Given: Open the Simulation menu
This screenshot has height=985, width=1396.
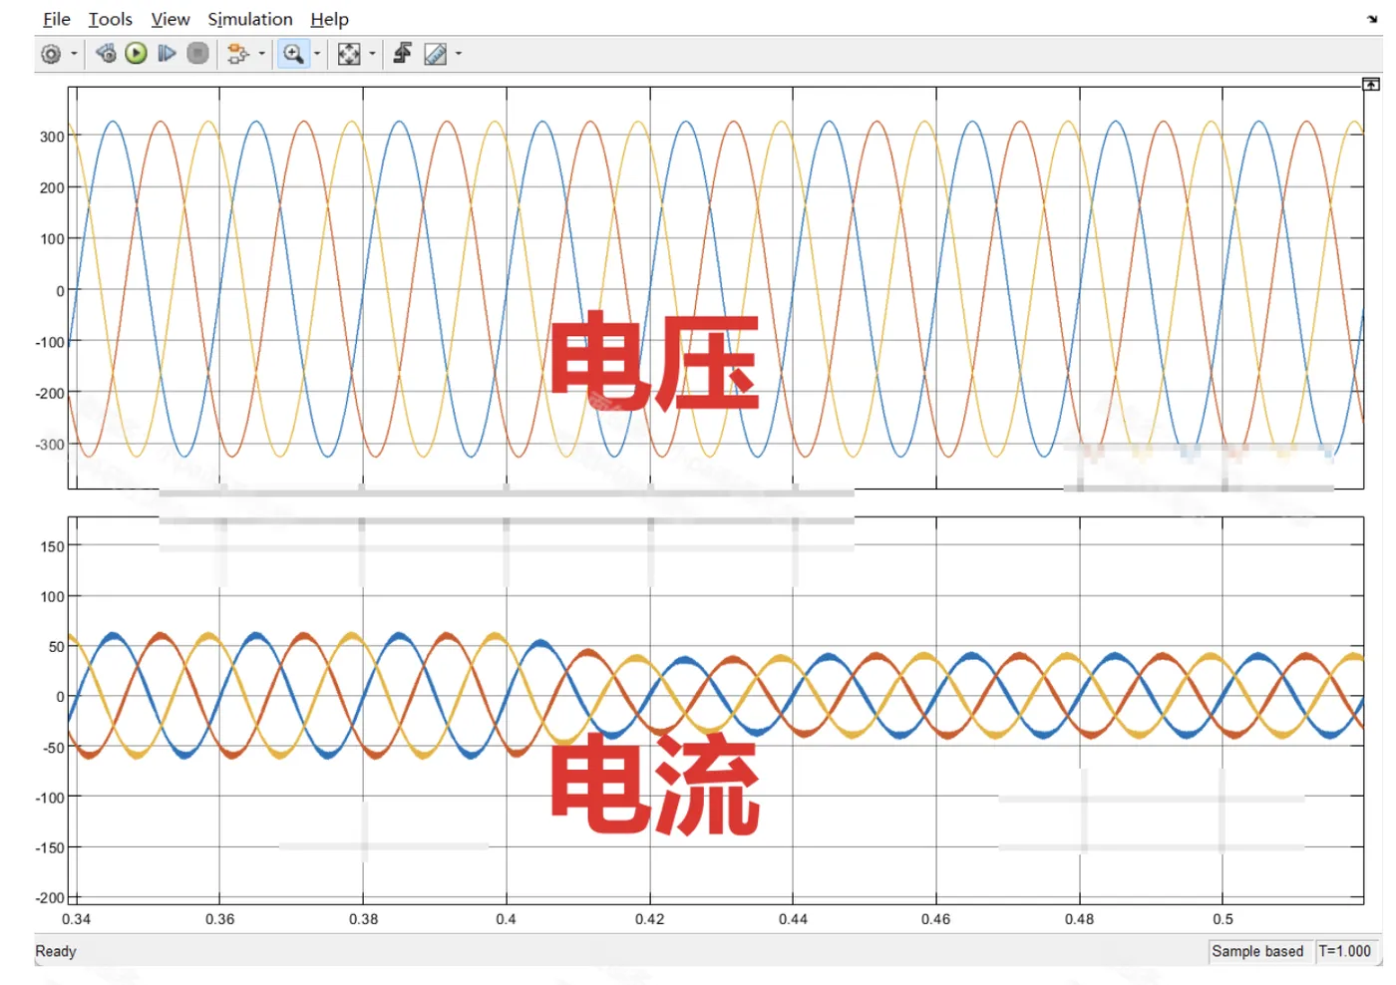Looking at the screenshot, I should (x=250, y=19).
